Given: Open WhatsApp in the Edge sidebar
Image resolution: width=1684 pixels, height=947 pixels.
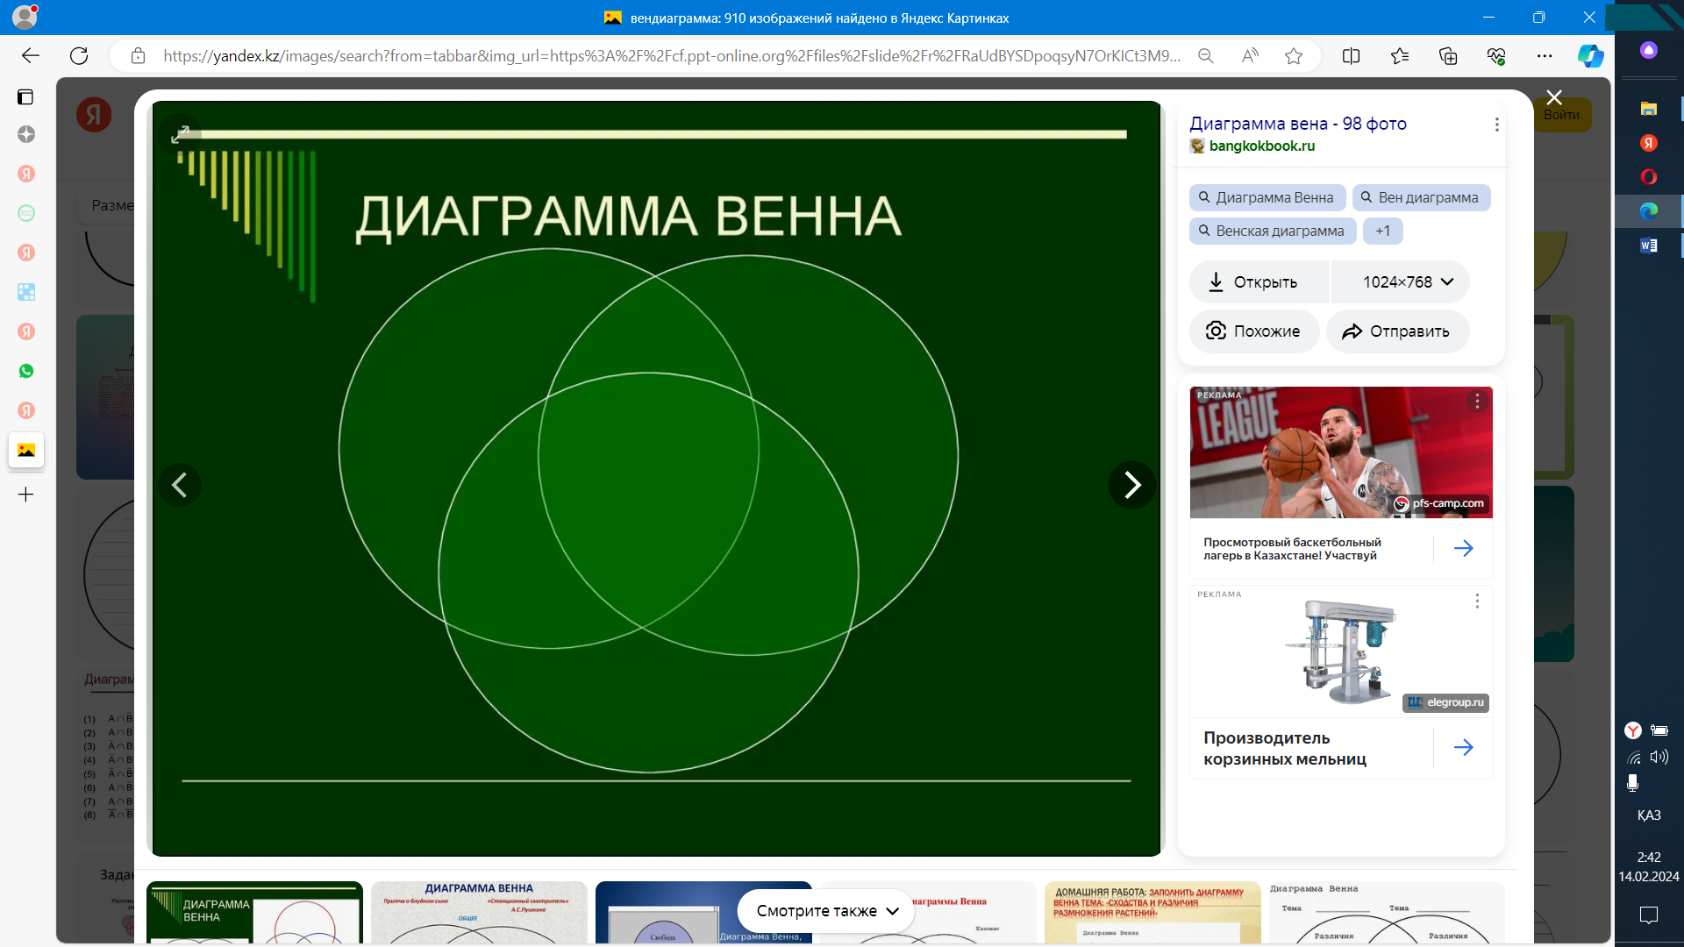Looking at the screenshot, I should [26, 371].
